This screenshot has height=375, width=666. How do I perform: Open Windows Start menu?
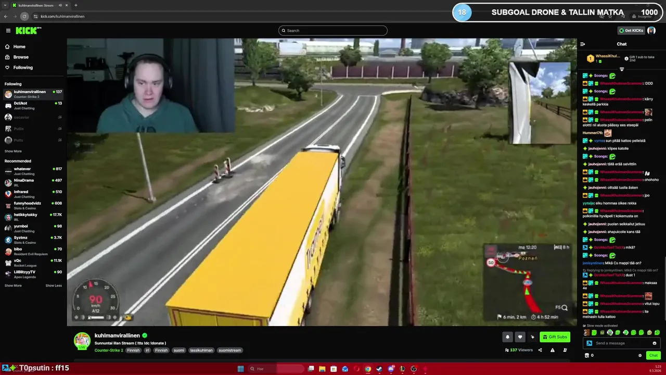(240, 369)
